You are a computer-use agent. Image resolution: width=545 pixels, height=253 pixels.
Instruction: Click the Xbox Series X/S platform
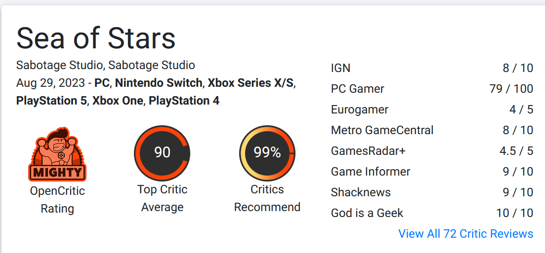pos(251,83)
